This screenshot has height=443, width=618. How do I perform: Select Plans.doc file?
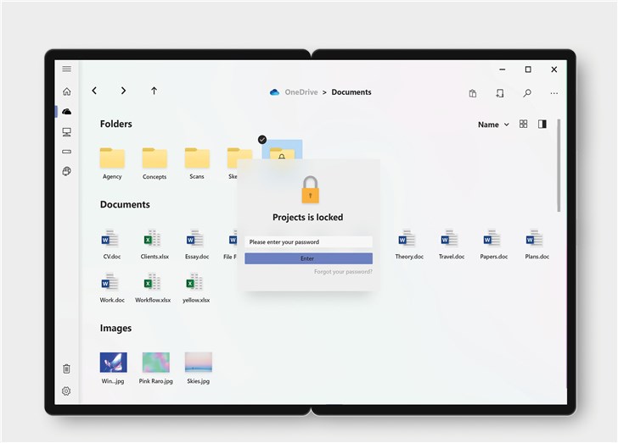pyautogui.click(x=537, y=244)
